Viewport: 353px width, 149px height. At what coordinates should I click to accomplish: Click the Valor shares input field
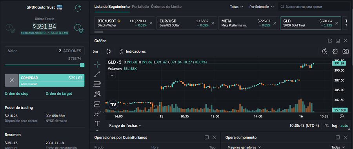pos(45,51)
